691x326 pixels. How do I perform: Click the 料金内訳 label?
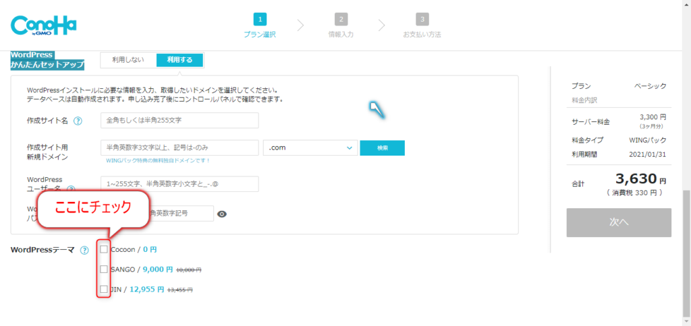pos(584,100)
